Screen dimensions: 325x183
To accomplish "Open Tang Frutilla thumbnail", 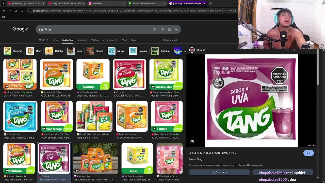I will tap(167, 116).
